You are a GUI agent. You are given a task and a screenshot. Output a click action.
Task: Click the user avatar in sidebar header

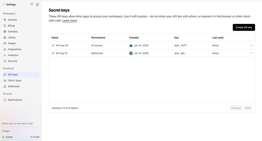pos(37,4)
